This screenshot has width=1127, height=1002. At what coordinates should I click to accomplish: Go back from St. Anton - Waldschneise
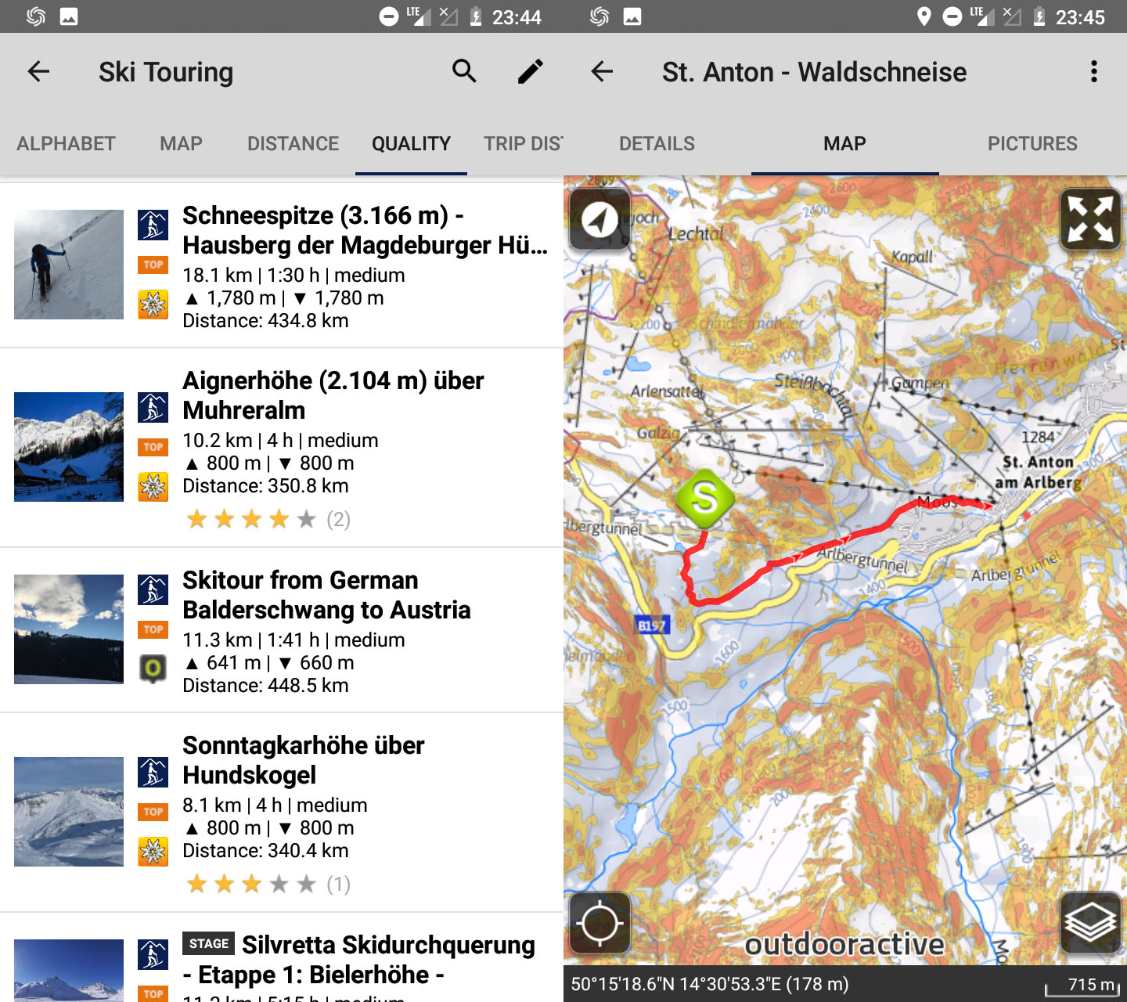pos(602,71)
